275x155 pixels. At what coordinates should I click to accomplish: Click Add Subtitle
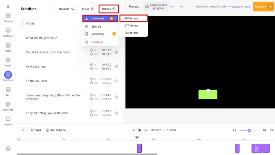pyautogui.click(x=56, y=130)
